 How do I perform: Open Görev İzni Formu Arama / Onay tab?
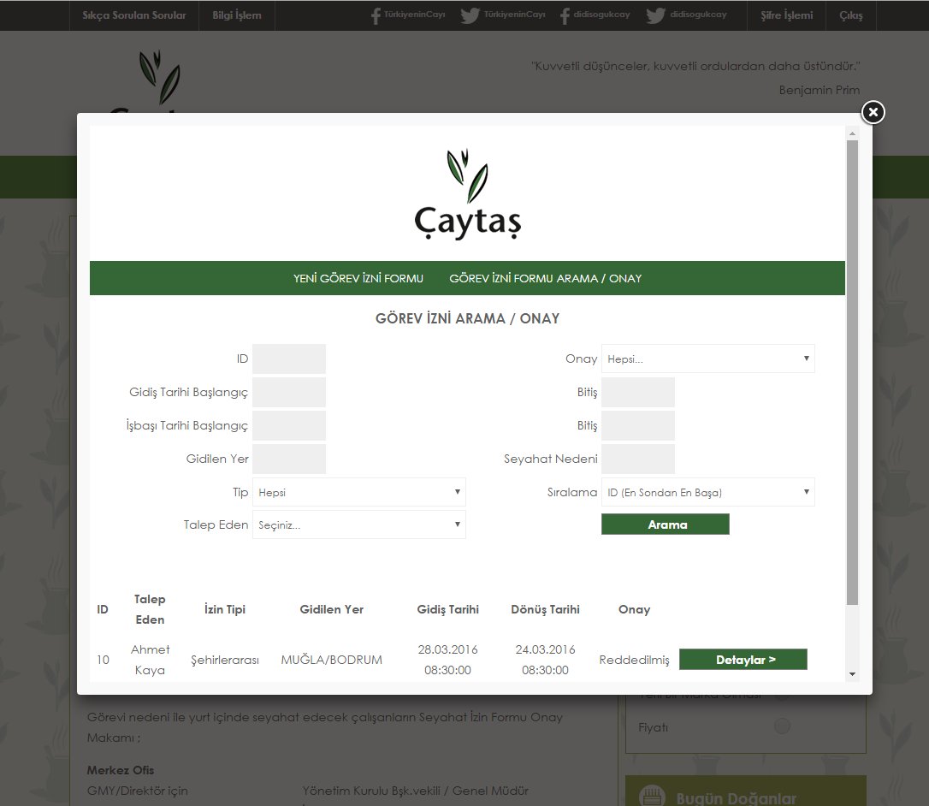point(546,279)
